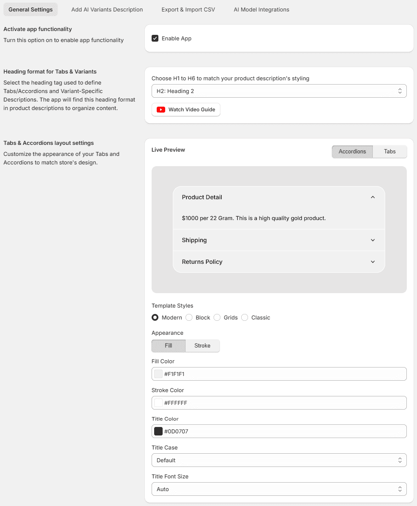Click the Choose H1 to H6 label text

coord(230,79)
